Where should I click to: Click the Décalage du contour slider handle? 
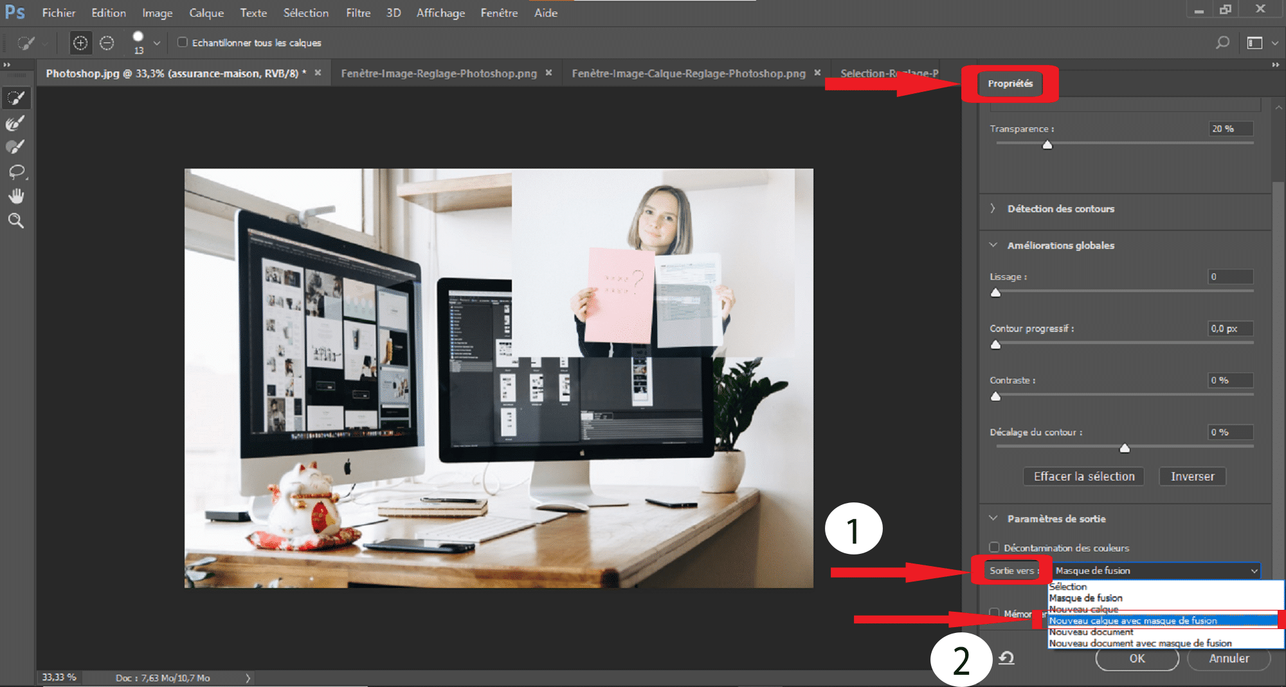pyautogui.click(x=1125, y=448)
